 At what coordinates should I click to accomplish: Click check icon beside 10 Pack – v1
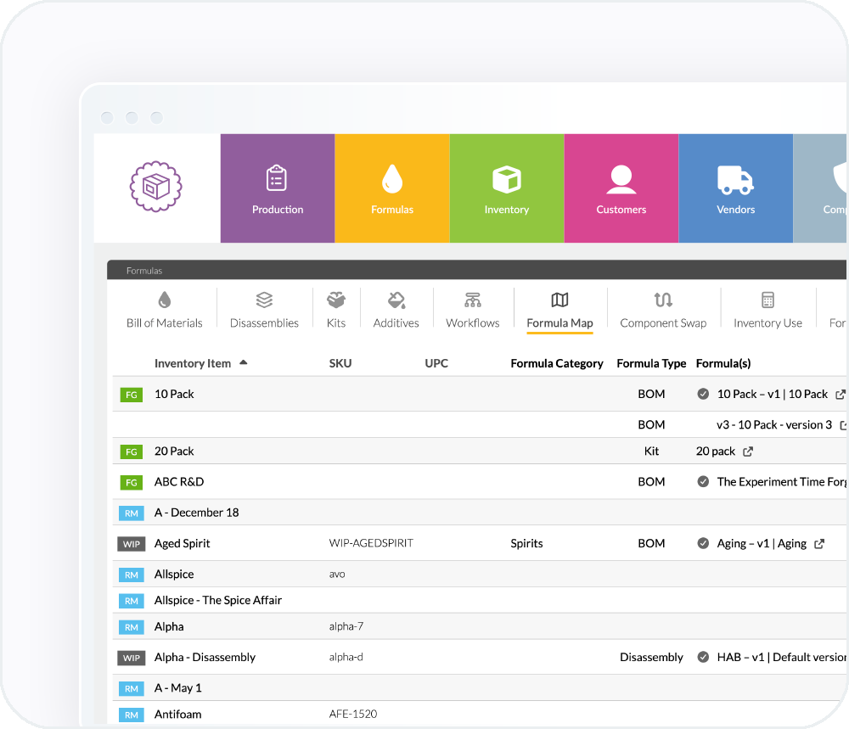[703, 394]
